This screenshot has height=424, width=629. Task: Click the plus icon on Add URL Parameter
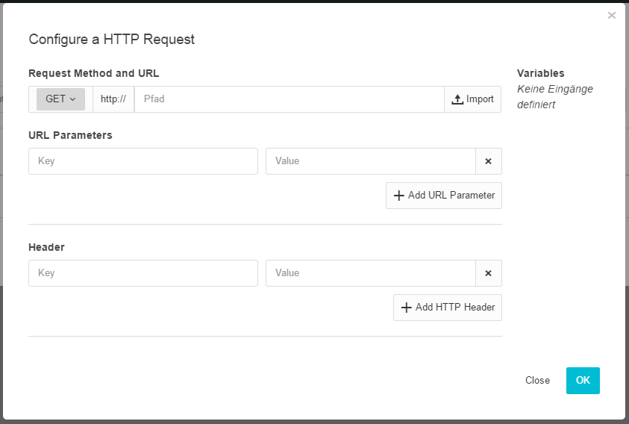(398, 196)
